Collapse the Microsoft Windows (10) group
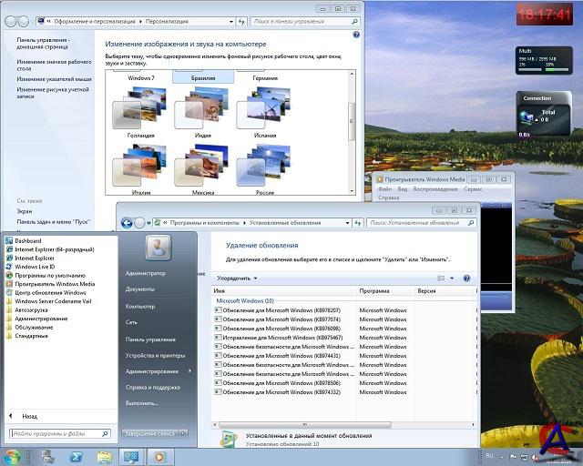This screenshot has height=466, width=583. 245,300
